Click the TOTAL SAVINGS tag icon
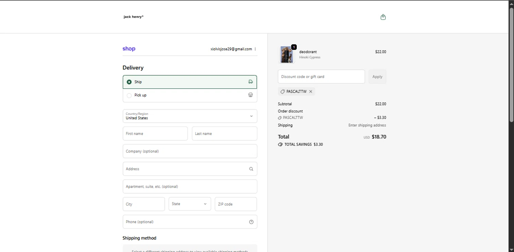 tap(280, 145)
